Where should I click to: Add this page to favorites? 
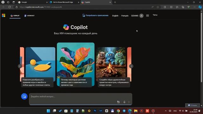pyautogui.click(x=158, y=7)
